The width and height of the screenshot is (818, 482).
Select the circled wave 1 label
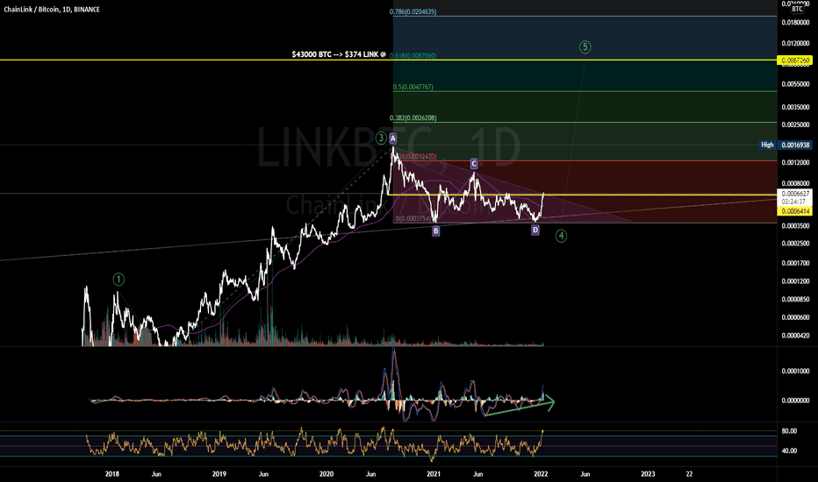tap(118, 280)
